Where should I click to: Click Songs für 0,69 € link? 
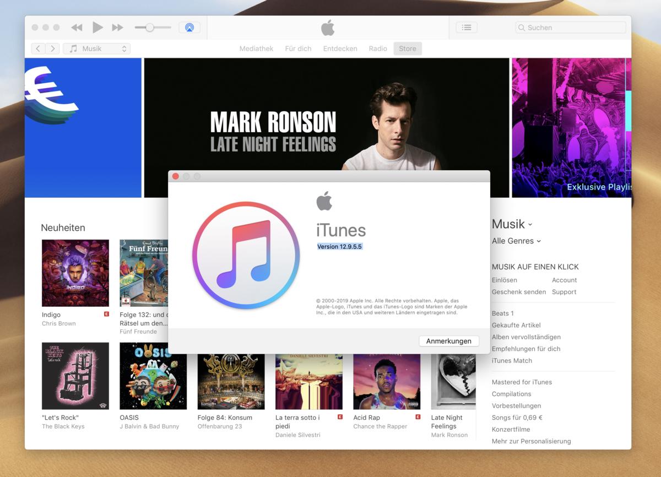tap(517, 418)
